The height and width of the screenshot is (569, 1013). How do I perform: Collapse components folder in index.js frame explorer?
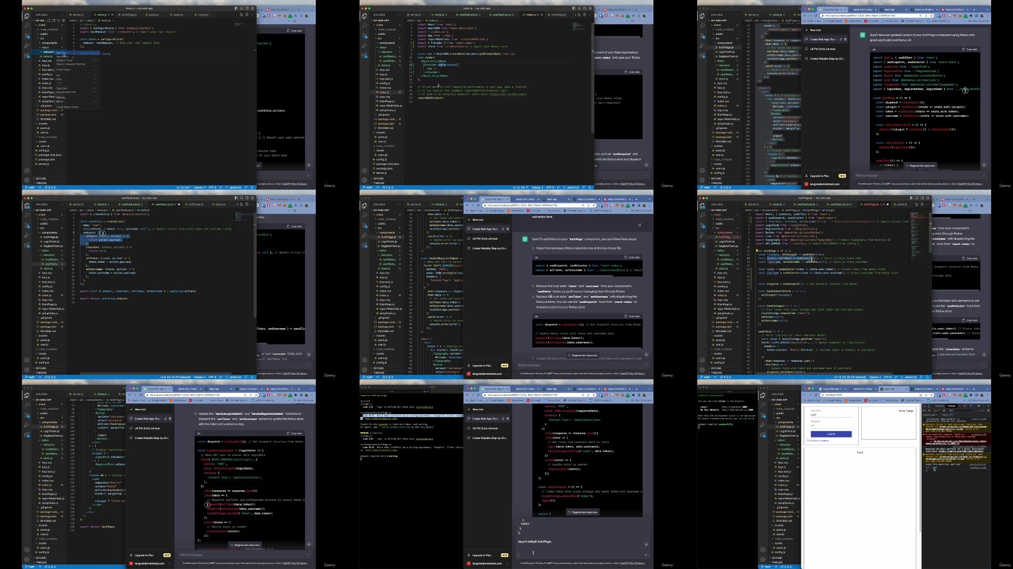tap(387, 43)
